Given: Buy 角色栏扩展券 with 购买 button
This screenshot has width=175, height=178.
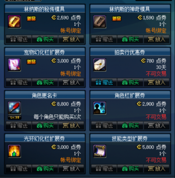Looking at the screenshot, I should click(130, 126).
